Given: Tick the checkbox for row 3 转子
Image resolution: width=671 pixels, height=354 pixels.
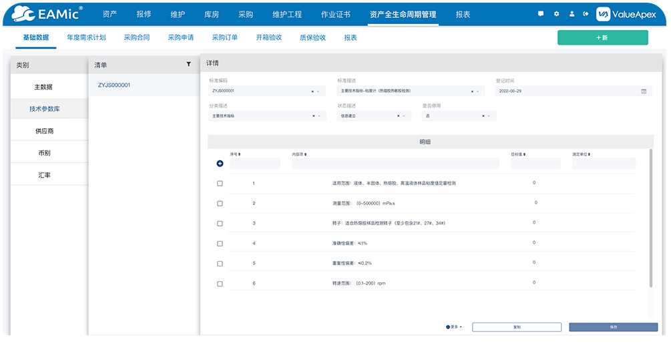Looking at the screenshot, I should coord(220,223).
